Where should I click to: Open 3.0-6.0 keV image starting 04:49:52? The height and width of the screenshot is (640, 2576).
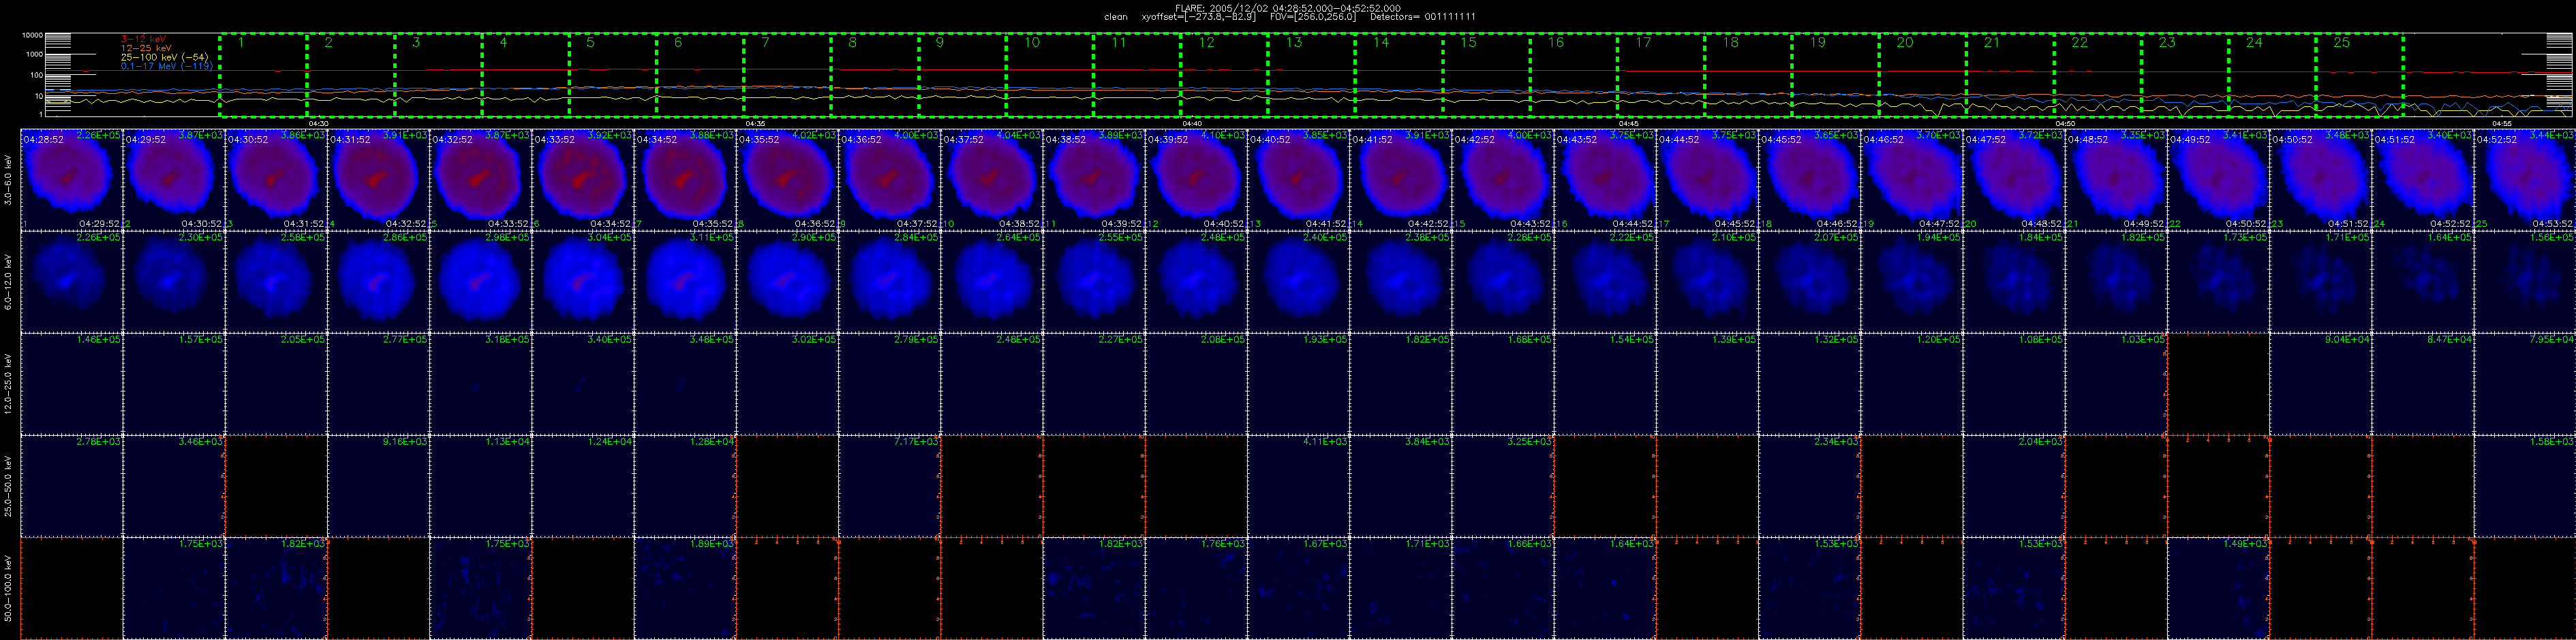[x=2218, y=180]
